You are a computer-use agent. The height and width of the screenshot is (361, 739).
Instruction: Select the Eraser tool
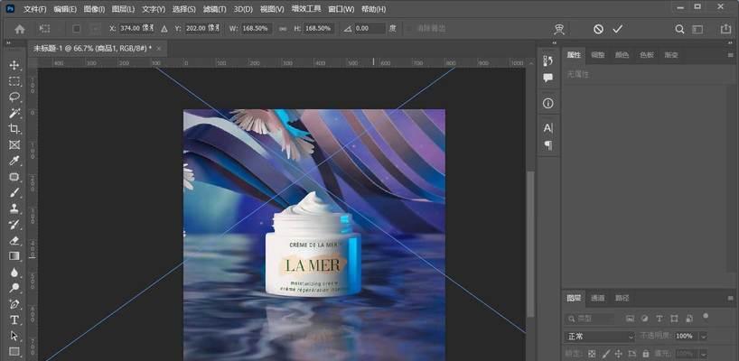pos(14,240)
